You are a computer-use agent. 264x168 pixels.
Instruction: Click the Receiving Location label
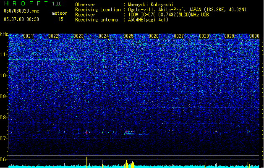[98, 10]
